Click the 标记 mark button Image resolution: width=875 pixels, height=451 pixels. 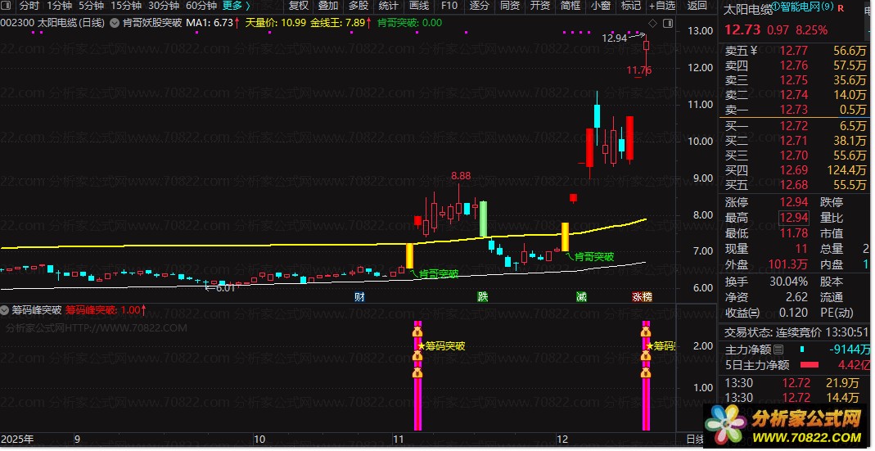click(x=630, y=7)
